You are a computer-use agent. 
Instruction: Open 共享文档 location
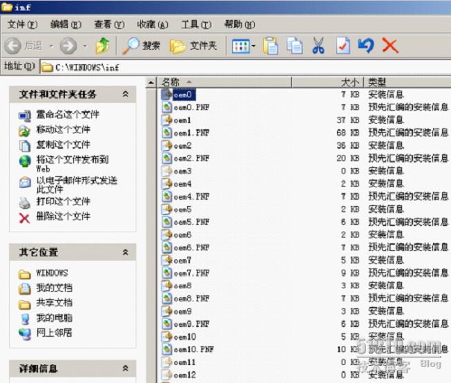click(55, 303)
